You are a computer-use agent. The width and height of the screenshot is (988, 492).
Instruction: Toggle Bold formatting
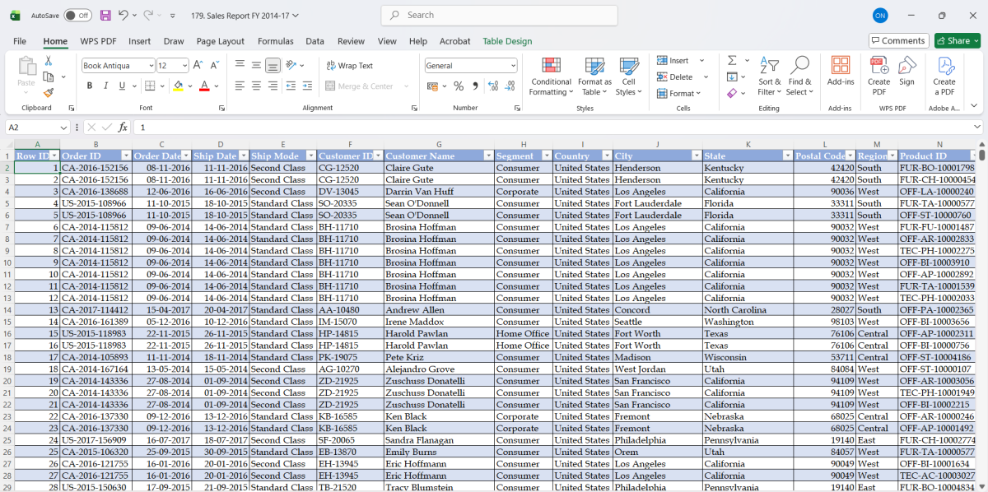(90, 86)
